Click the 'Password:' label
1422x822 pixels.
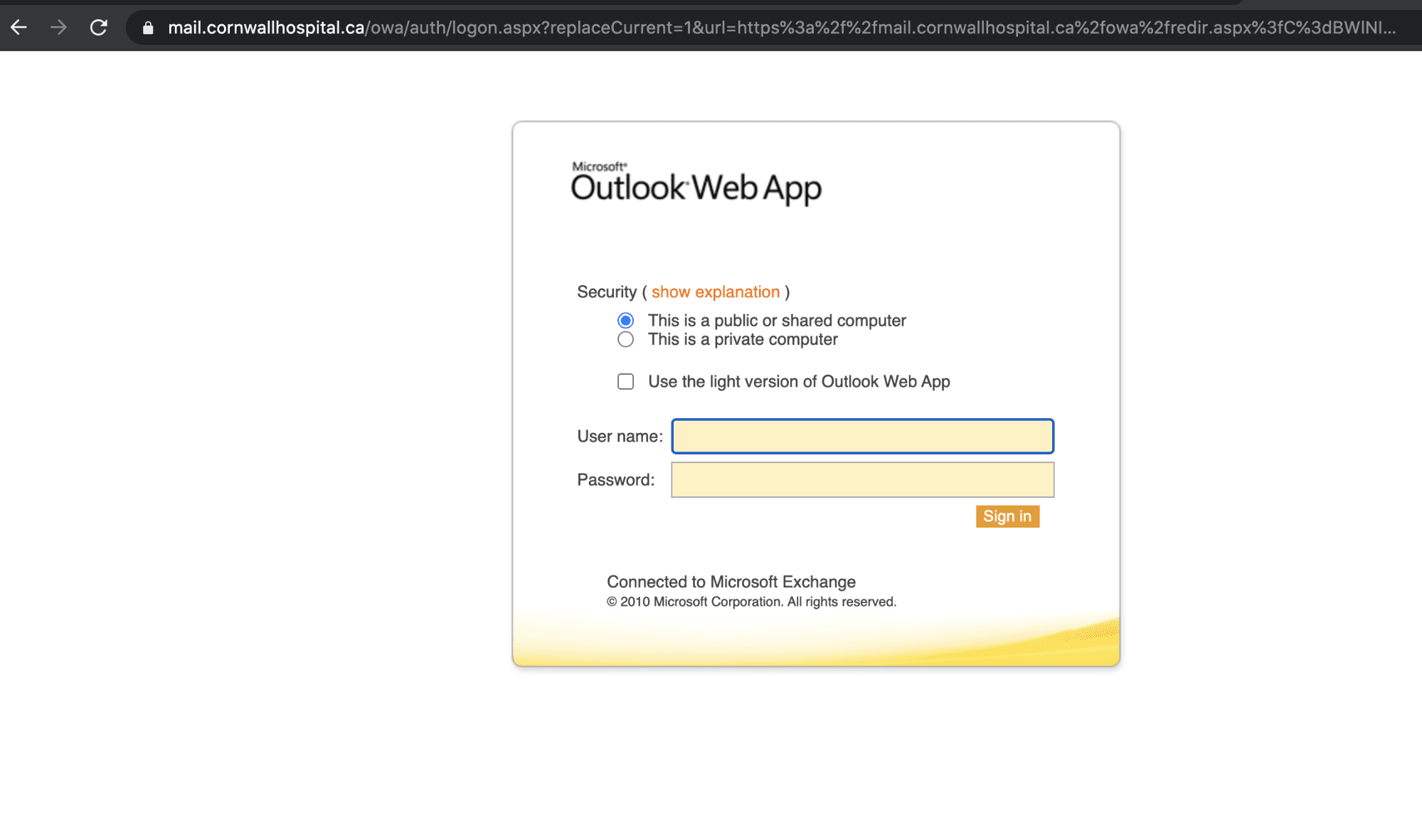tap(616, 480)
